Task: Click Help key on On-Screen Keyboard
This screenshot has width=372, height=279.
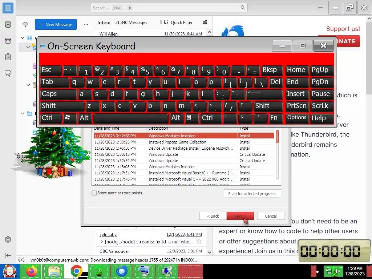Action: coord(322,118)
